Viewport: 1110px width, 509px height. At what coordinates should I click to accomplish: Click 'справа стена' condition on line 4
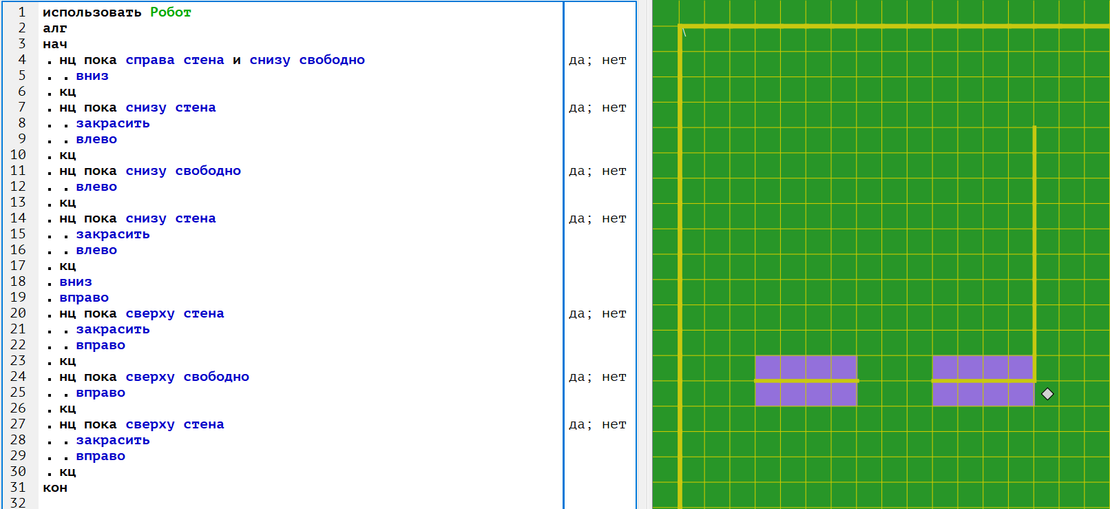pos(174,60)
